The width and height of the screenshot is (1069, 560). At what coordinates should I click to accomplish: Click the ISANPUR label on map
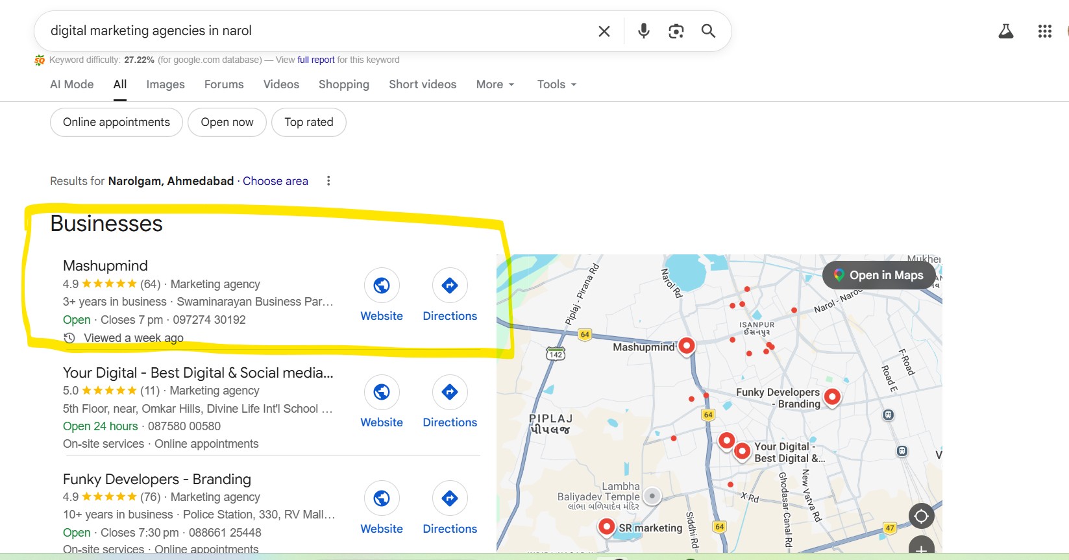point(757,328)
